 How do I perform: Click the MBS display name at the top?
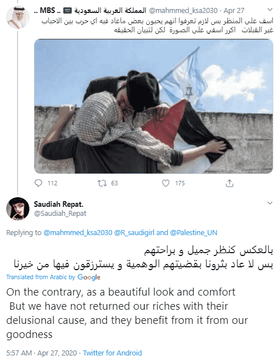tap(90, 11)
